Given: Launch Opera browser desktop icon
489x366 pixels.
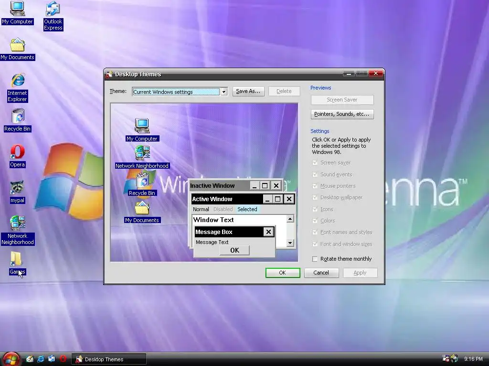Looking at the screenshot, I should click(x=18, y=156).
